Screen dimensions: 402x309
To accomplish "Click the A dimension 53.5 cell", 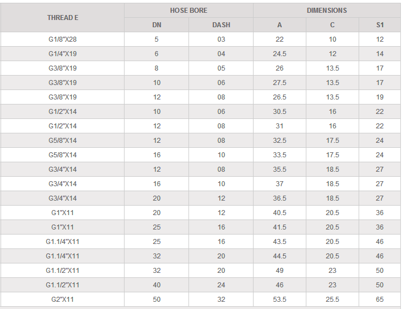I will pos(279,300).
